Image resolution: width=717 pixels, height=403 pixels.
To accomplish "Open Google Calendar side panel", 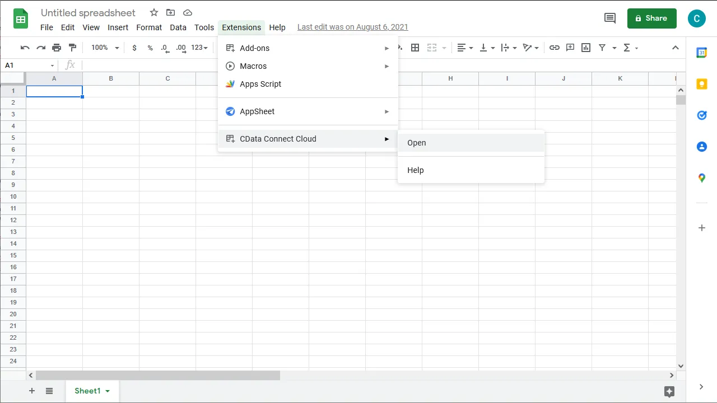I will (701, 53).
